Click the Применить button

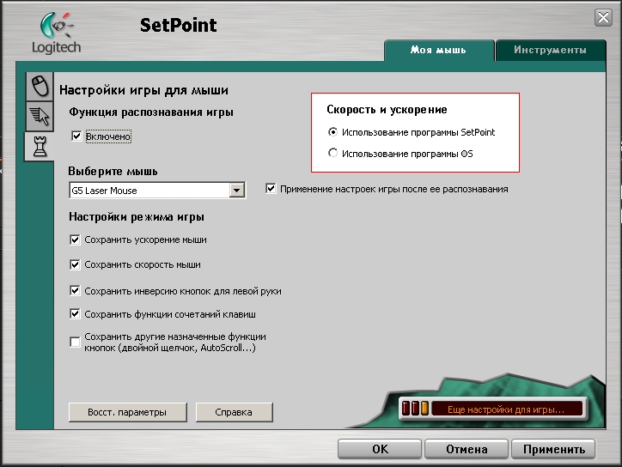click(554, 449)
